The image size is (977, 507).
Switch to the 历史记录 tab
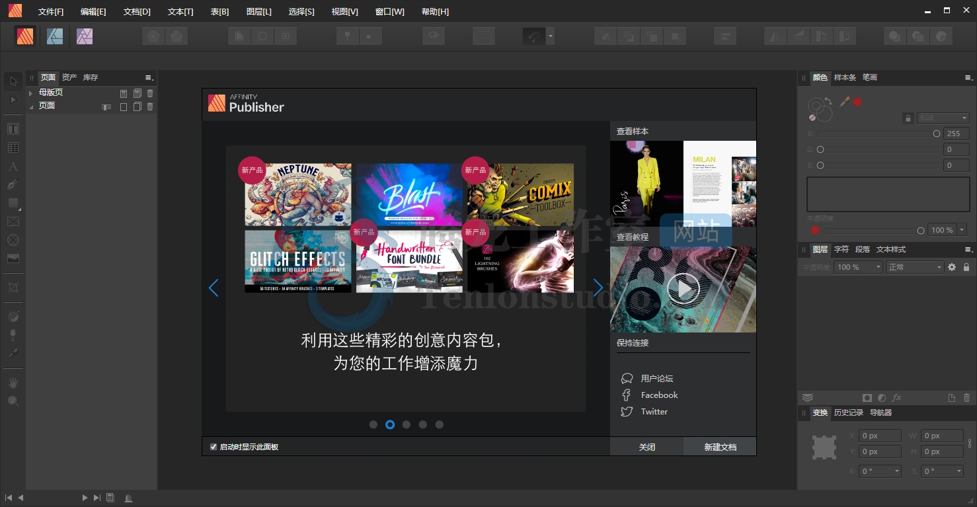tap(849, 412)
